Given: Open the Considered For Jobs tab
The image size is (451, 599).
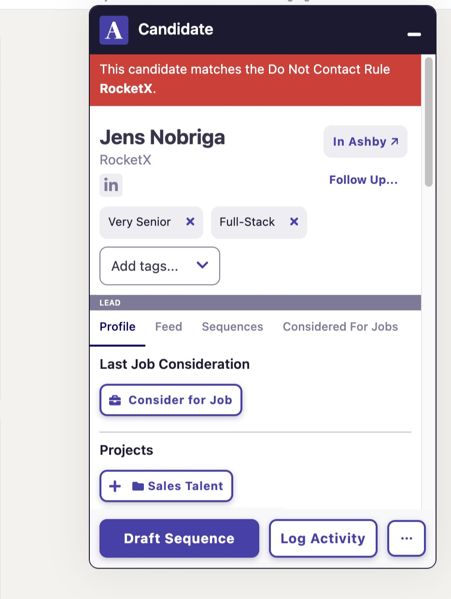Looking at the screenshot, I should pos(340,327).
